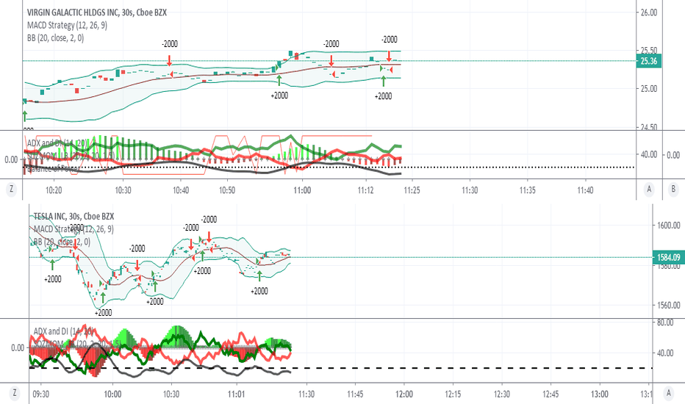Click the 25.00 price axis label
This screenshot has height=404, width=685.
pyautogui.click(x=649, y=89)
